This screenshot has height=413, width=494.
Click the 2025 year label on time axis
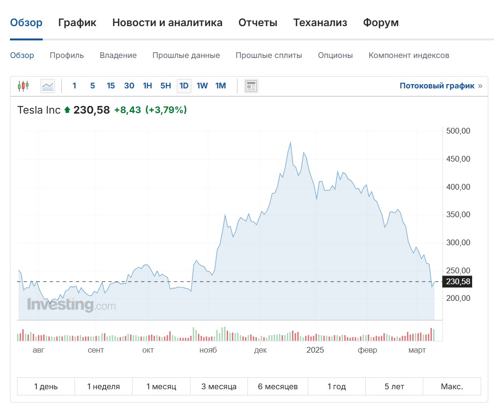click(315, 350)
